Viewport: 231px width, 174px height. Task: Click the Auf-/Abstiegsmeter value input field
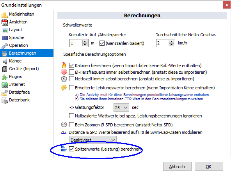click(76, 43)
